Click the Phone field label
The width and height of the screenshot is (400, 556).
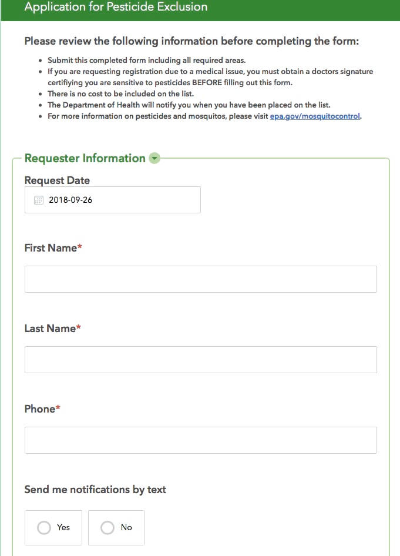pos(40,409)
